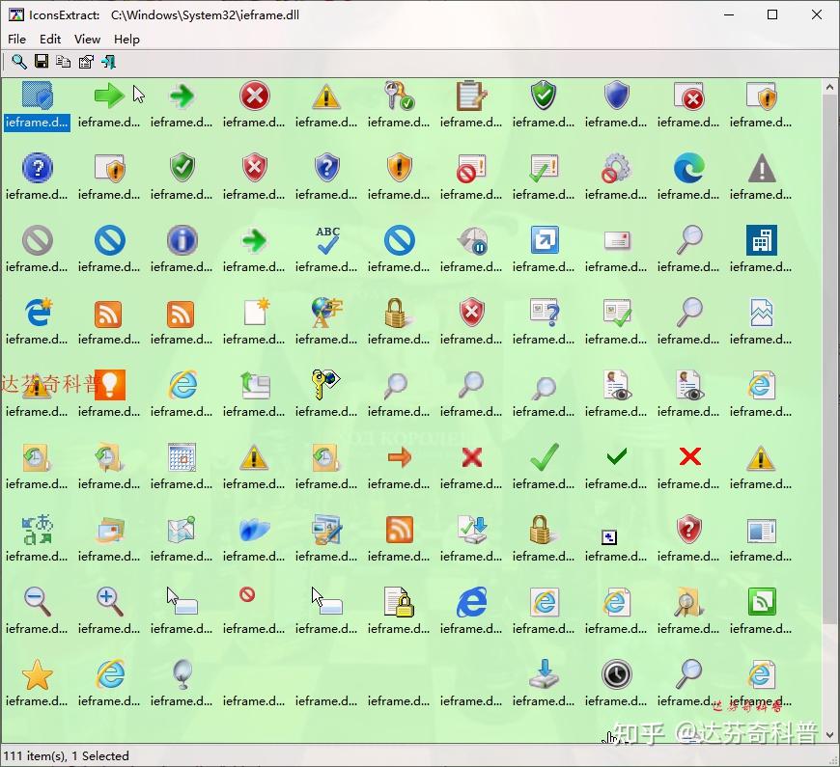Image resolution: width=840 pixels, height=767 pixels.
Task: Select the orange right arrow icon
Action: [x=399, y=457]
